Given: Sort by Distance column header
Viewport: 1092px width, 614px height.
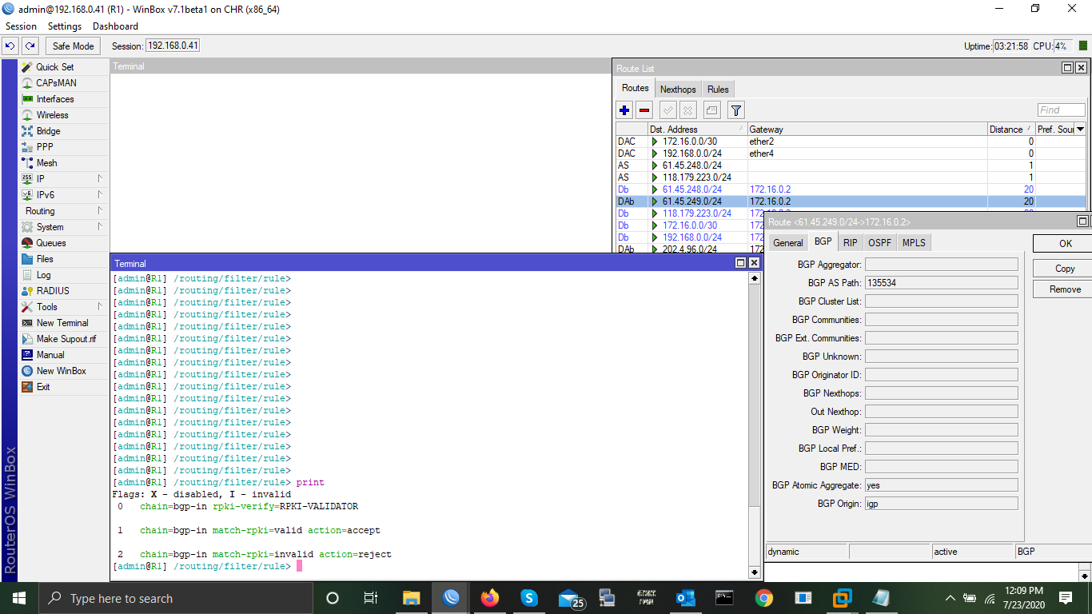Looking at the screenshot, I should [x=1011, y=130].
